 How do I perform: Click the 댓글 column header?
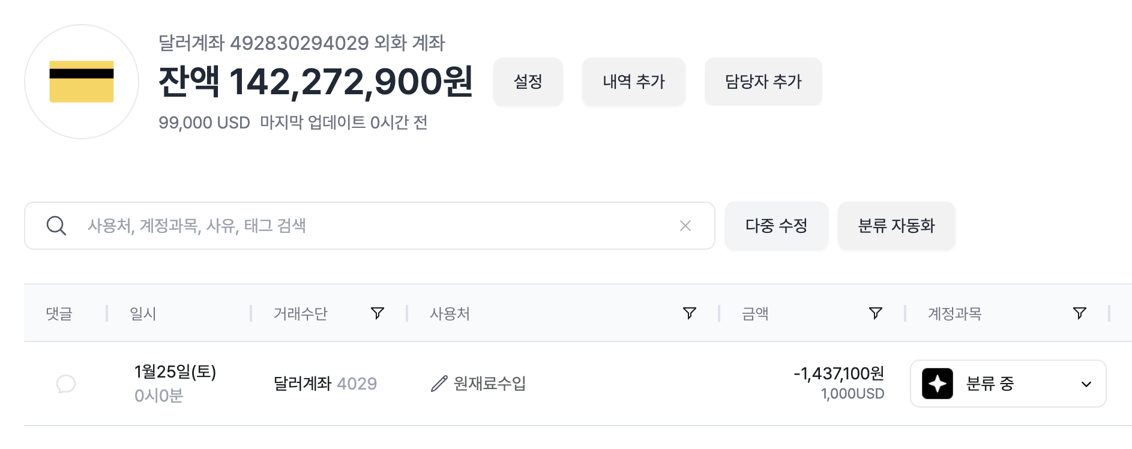click(x=59, y=313)
